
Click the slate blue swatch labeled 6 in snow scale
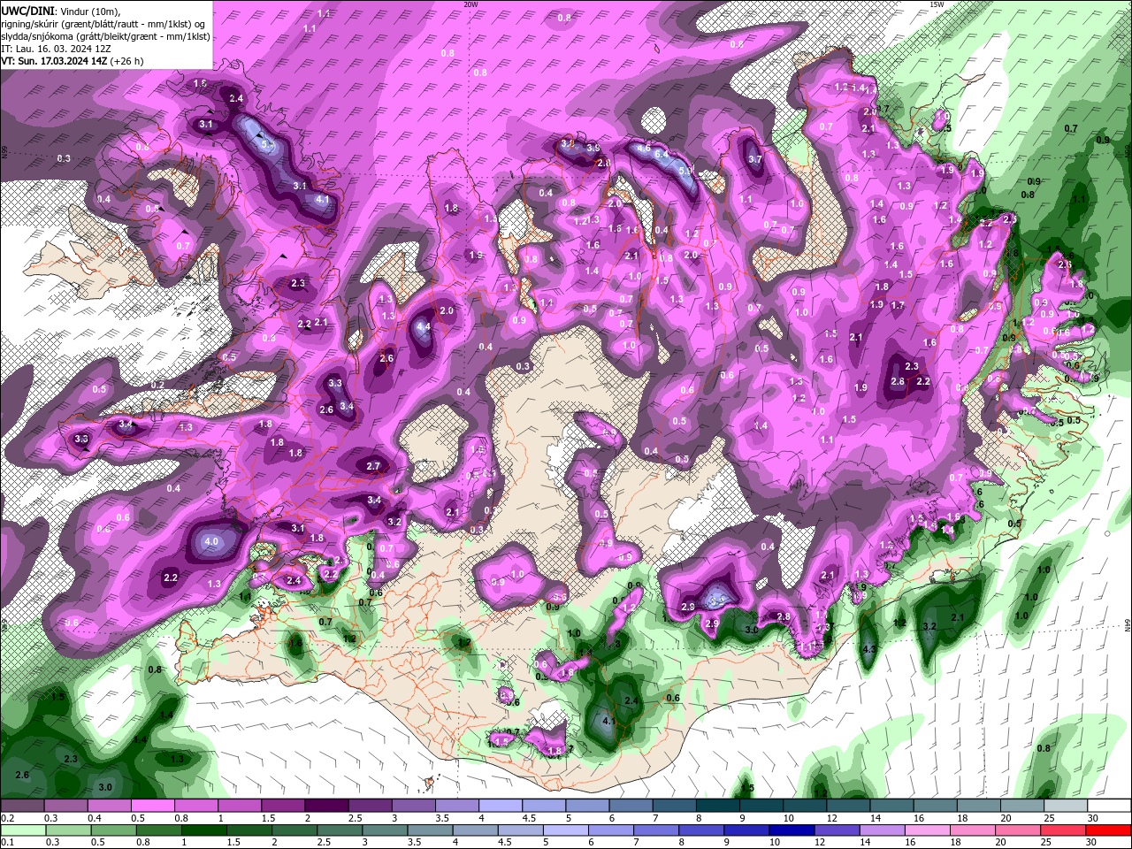[x=631, y=806]
